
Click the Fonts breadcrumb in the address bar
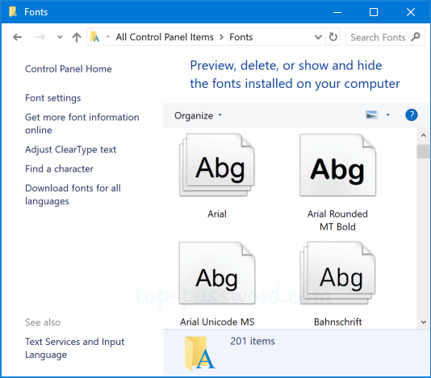coord(241,37)
